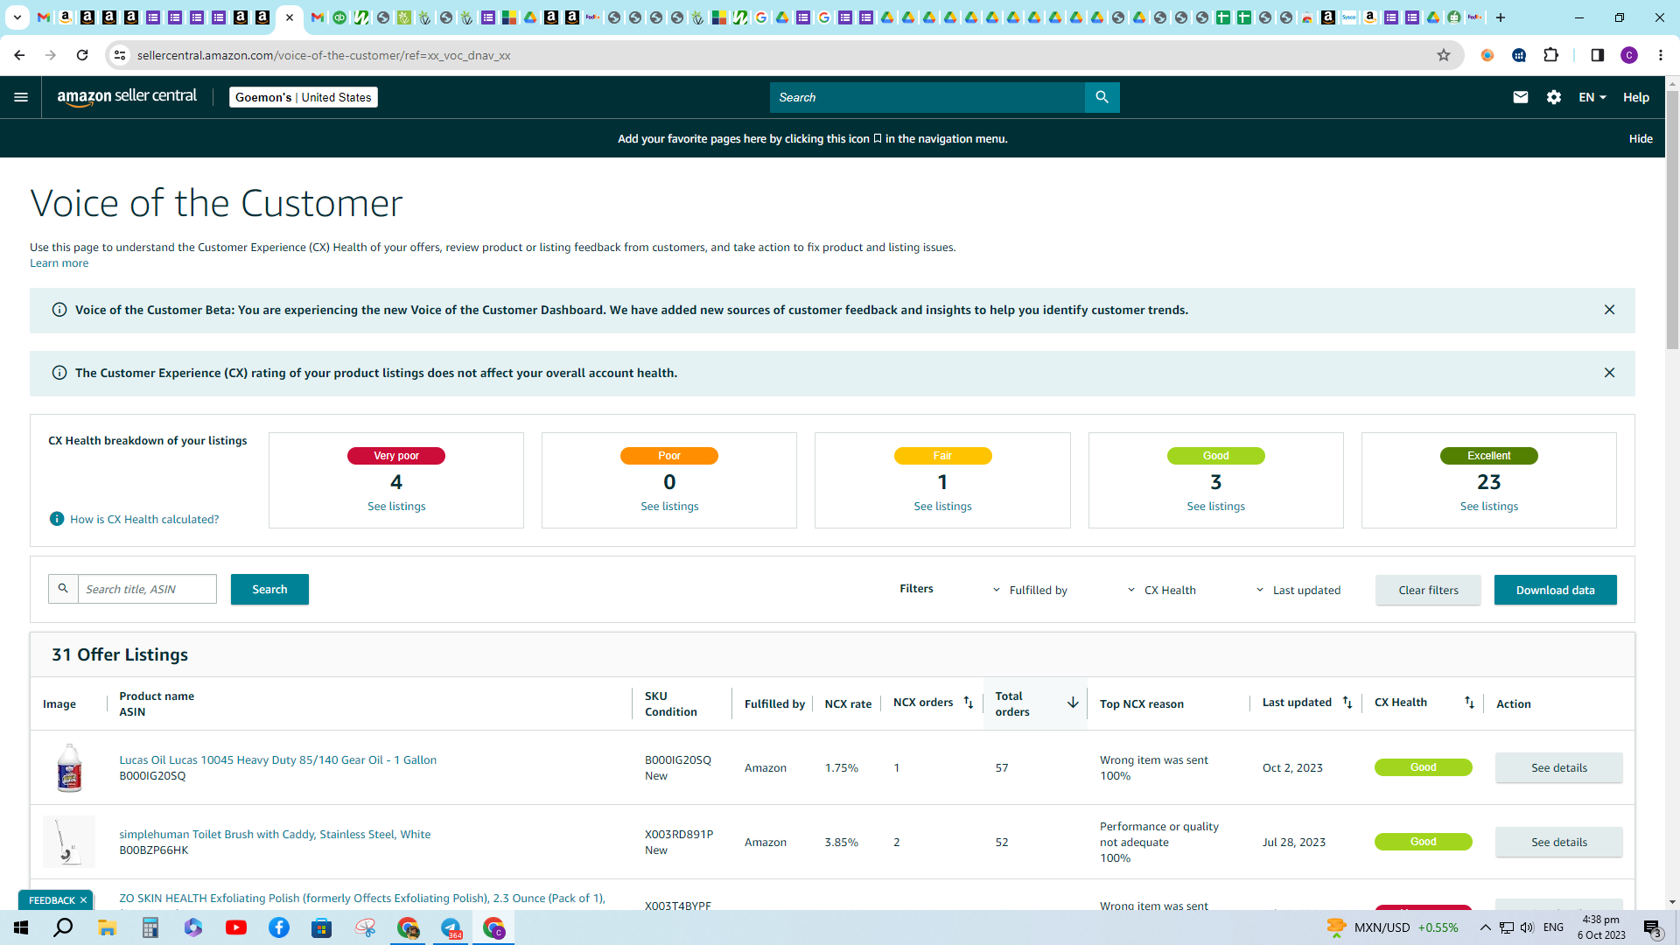This screenshot has width=1680, height=945.
Task: See listings under Excellent
Action: coord(1488,506)
